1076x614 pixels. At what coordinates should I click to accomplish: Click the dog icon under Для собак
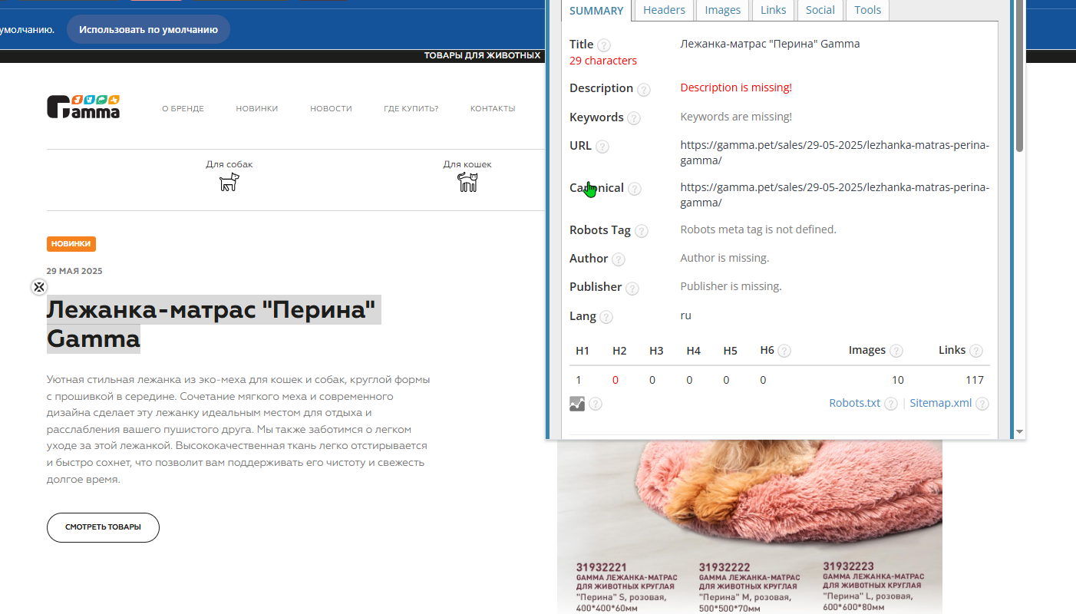tap(229, 182)
